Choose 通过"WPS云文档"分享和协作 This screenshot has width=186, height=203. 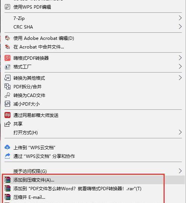93,156
